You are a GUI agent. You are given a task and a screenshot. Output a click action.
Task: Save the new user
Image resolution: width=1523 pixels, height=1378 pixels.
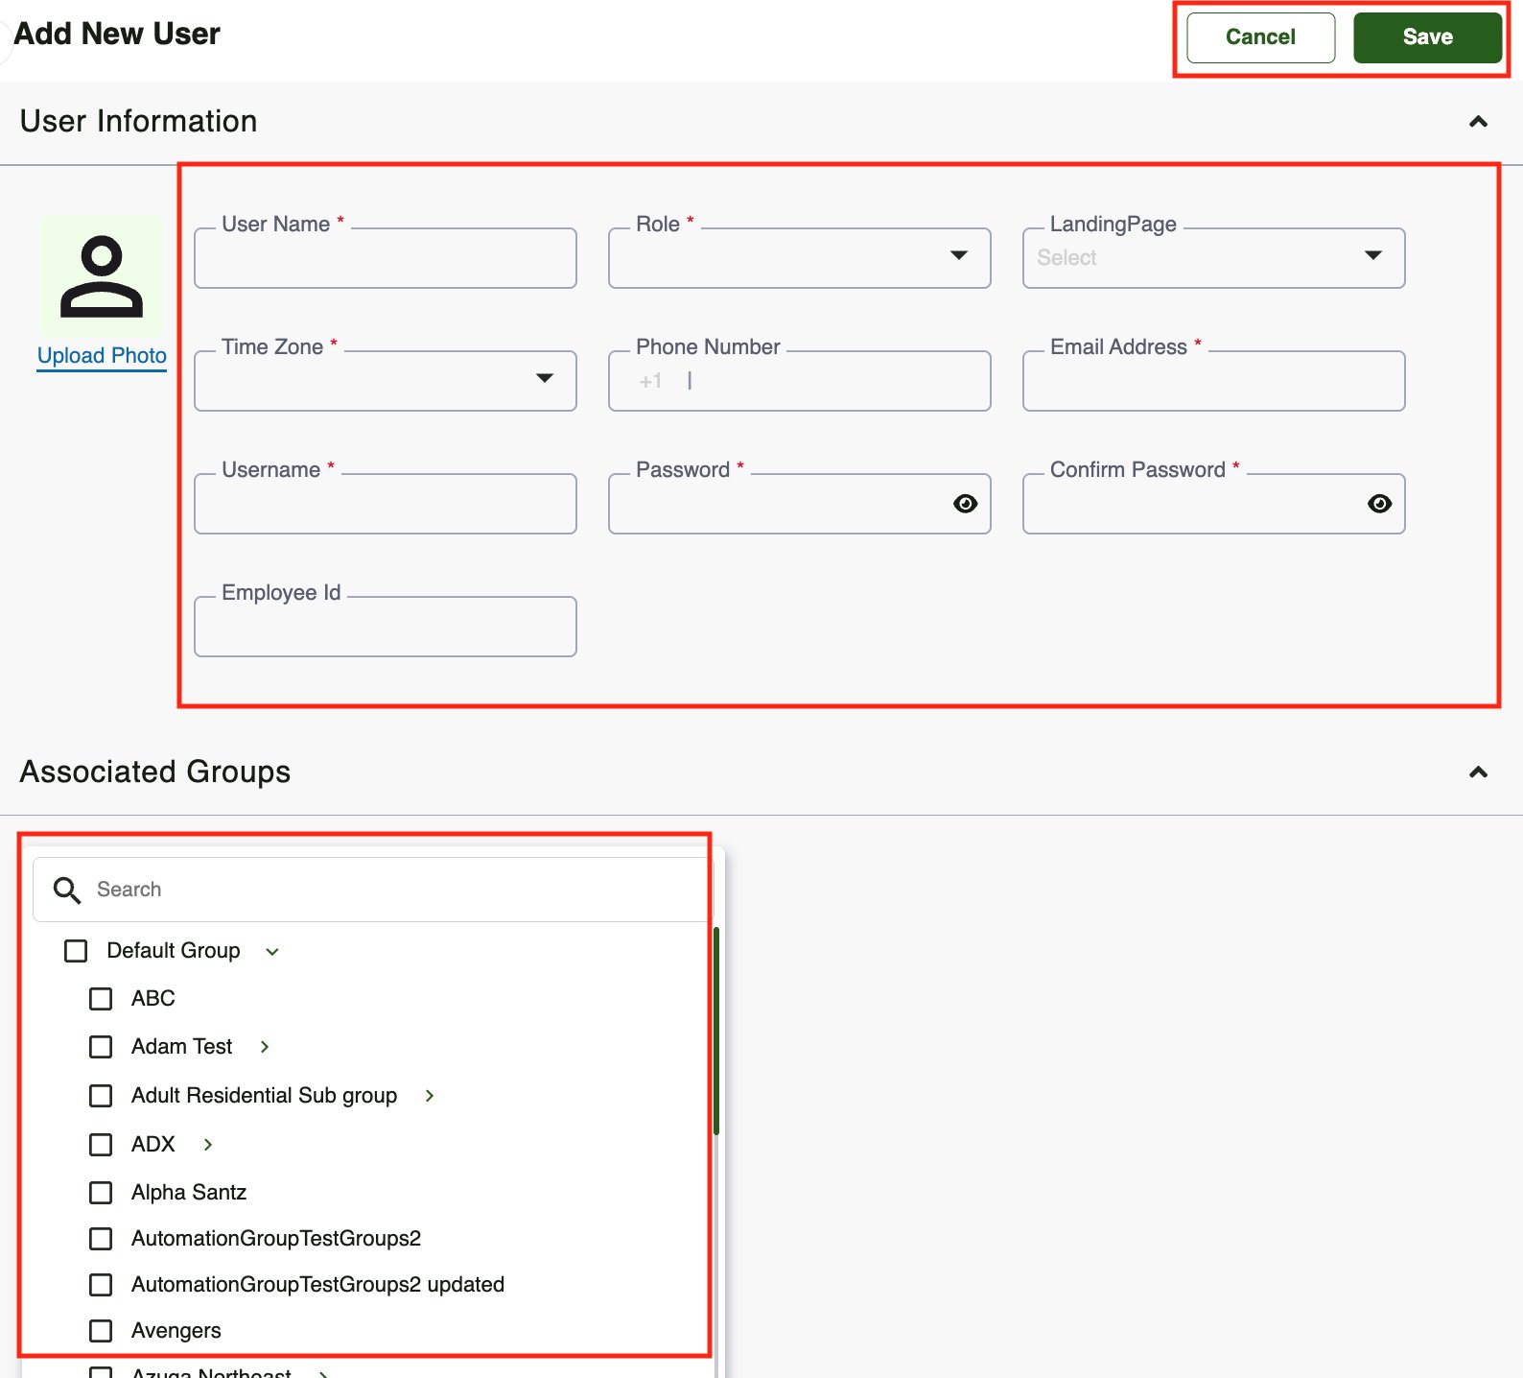1428,37
